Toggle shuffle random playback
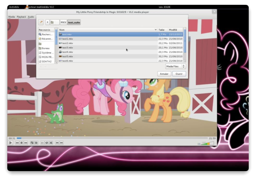Viewport: 256px width, 177px height. point(51,143)
